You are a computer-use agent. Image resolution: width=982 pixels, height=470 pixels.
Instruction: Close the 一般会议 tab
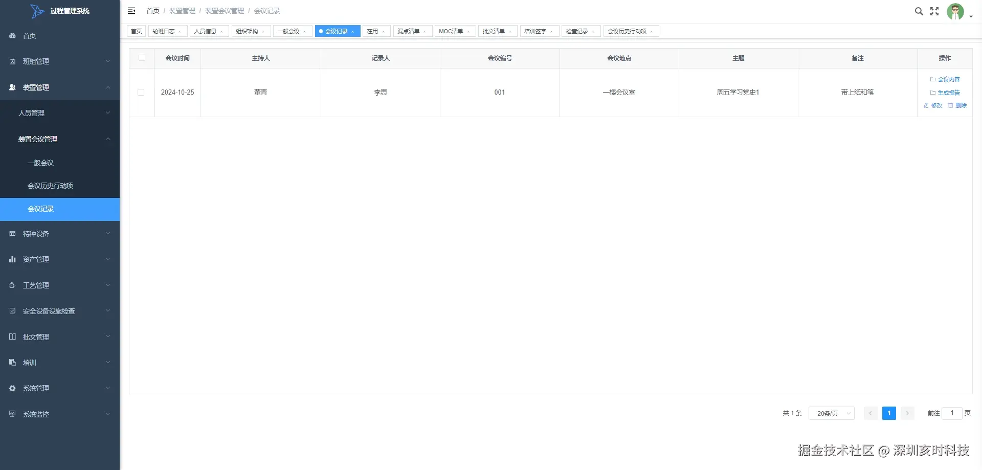(305, 32)
